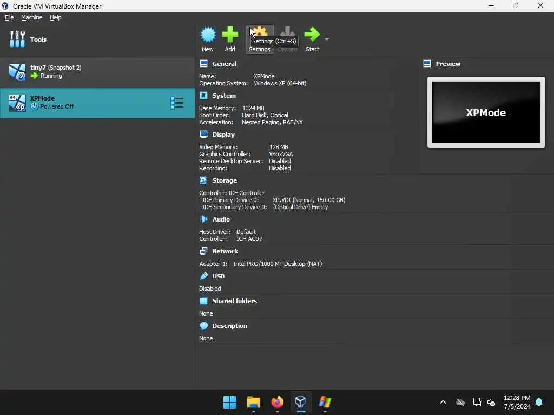
Task: Click the General section icon
Action: point(203,64)
